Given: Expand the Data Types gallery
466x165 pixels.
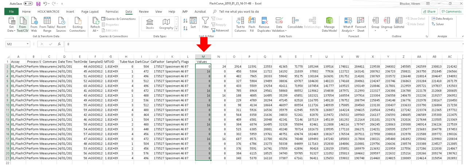Looking at the screenshot, I should coord(177,28).
